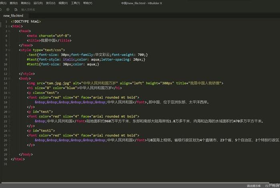Click the horizontal scrollbar at the bottom

click(x=135, y=183)
